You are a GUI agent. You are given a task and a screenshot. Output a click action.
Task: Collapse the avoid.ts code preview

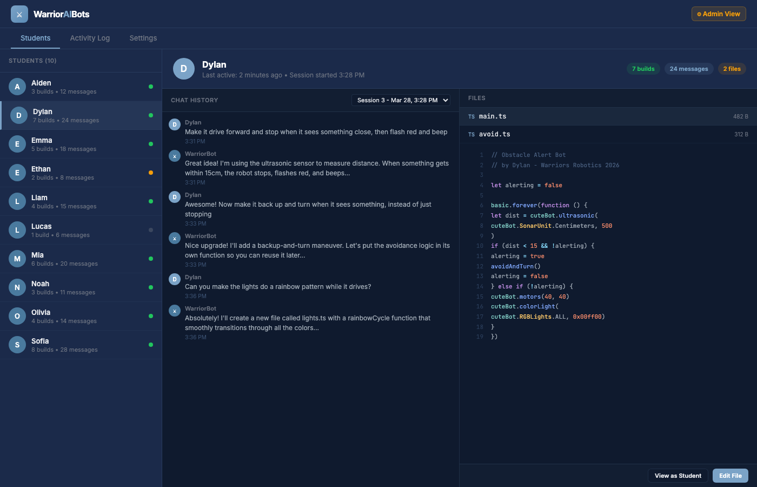(541, 134)
